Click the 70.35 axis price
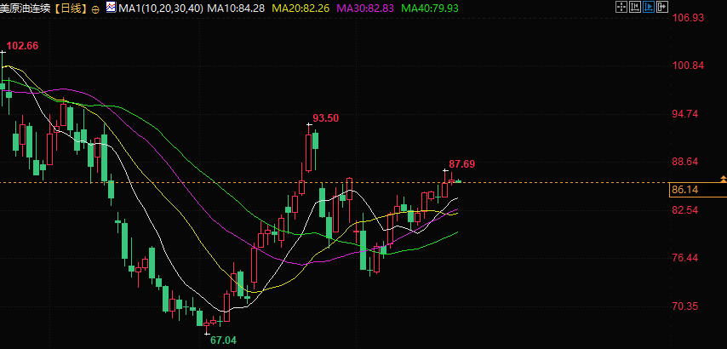This screenshot has width=727, height=349. (x=684, y=306)
